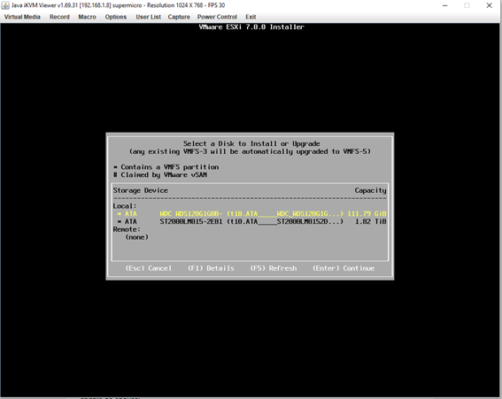Close the iKVM Viewer window
The image size is (502, 399).
490,5
